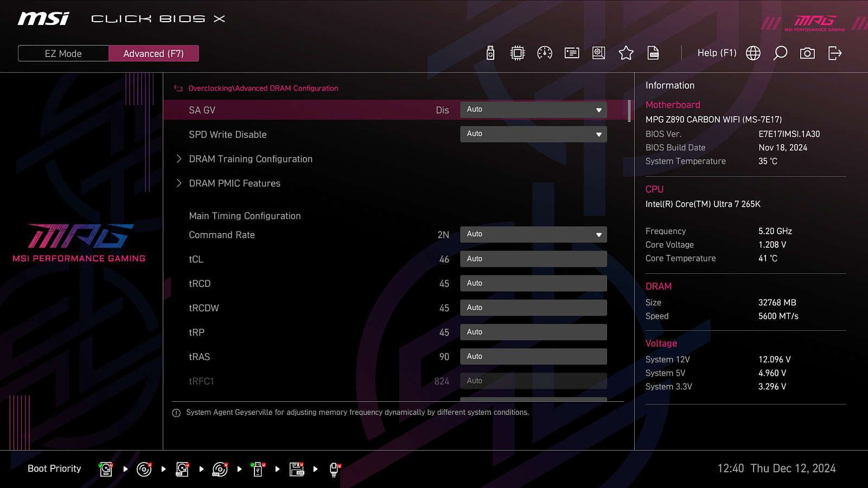Click the 5600 MT/s DRAM speed value
This screenshot has height=488, width=868.
click(778, 316)
